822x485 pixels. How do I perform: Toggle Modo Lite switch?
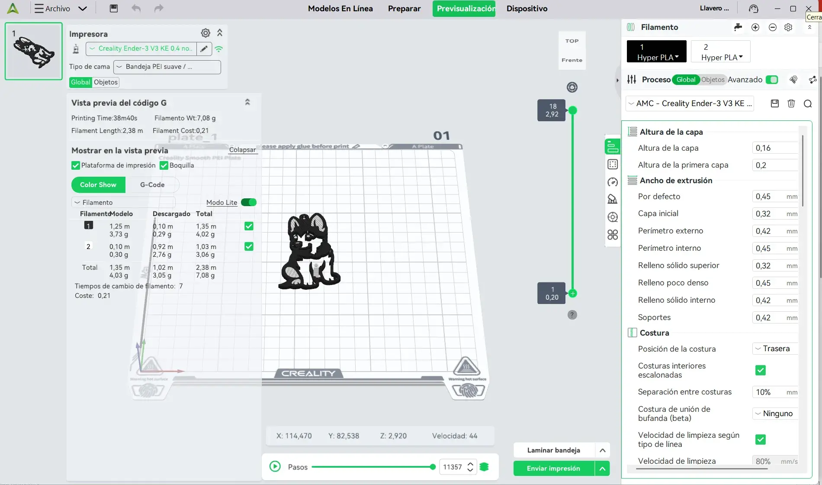coord(249,202)
